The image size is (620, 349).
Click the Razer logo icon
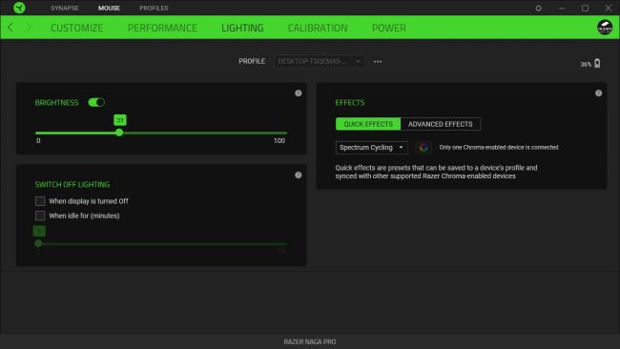tap(19, 8)
